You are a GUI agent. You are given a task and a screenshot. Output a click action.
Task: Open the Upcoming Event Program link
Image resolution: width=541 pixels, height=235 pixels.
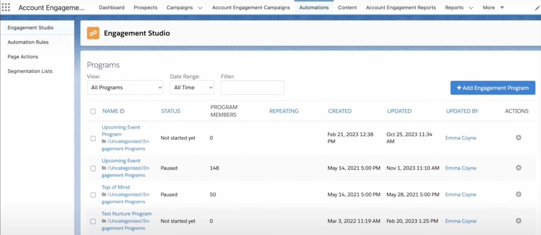pyautogui.click(x=121, y=131)
